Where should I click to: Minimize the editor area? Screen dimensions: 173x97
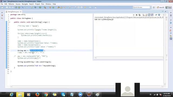(x=163, y=11)
